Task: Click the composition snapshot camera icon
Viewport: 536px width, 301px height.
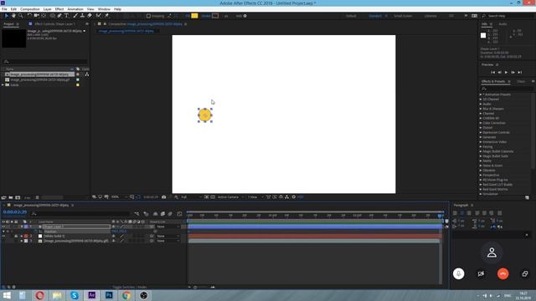Action: click(164, 197)
